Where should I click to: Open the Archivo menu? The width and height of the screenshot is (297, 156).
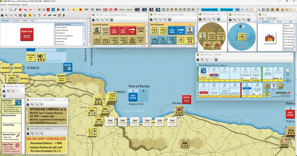[x=3, y=4]
